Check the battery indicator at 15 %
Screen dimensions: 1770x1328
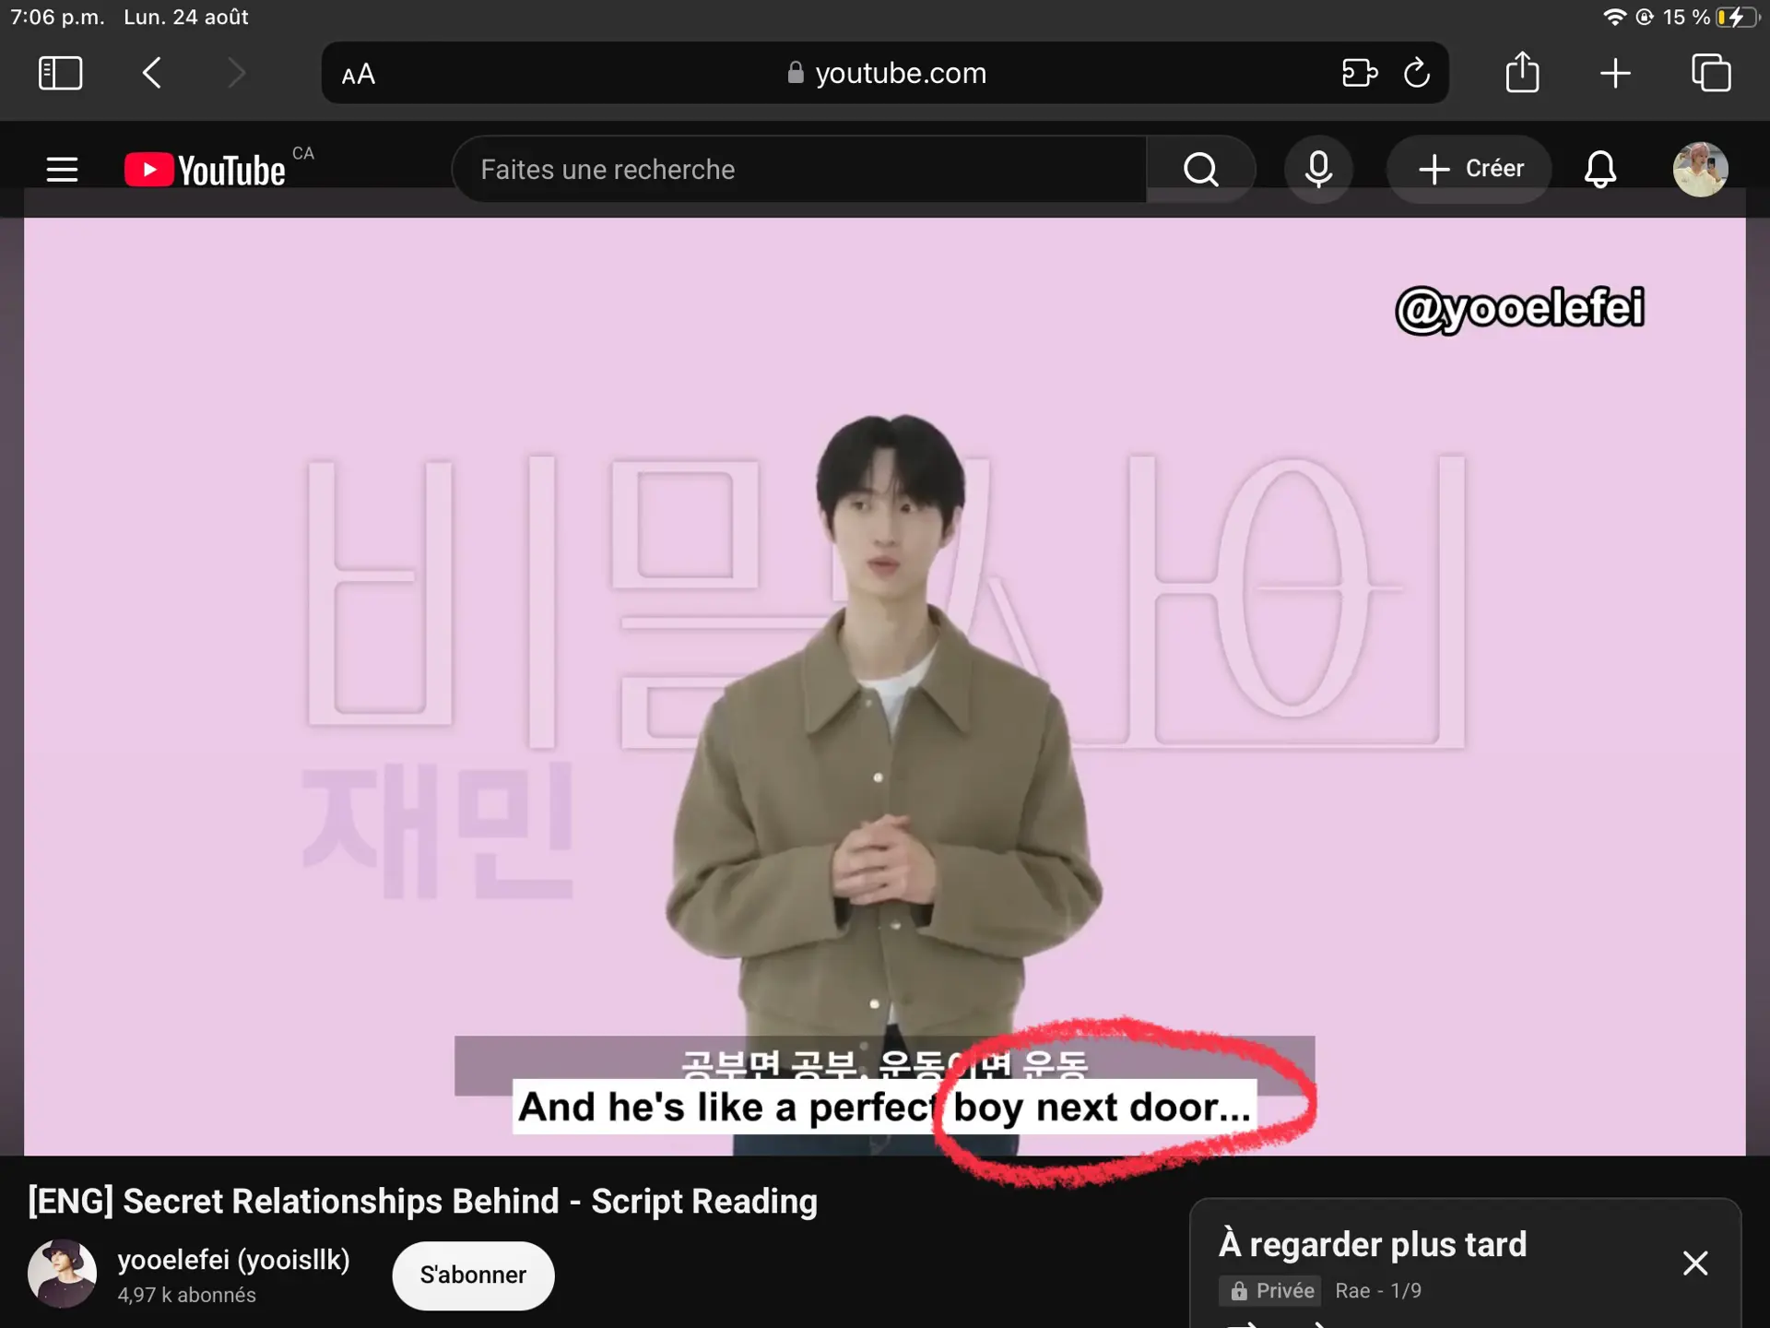tap(1737, 18)
